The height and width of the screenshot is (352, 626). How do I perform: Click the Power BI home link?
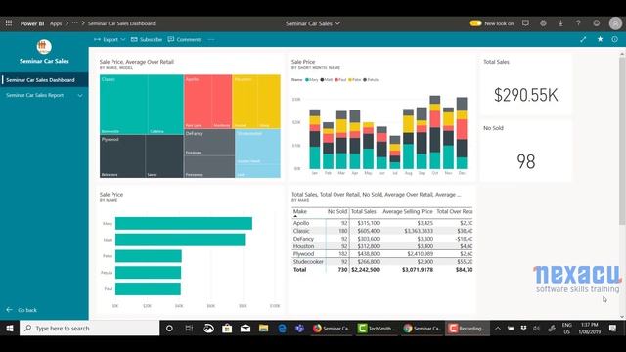pos(32,23)
